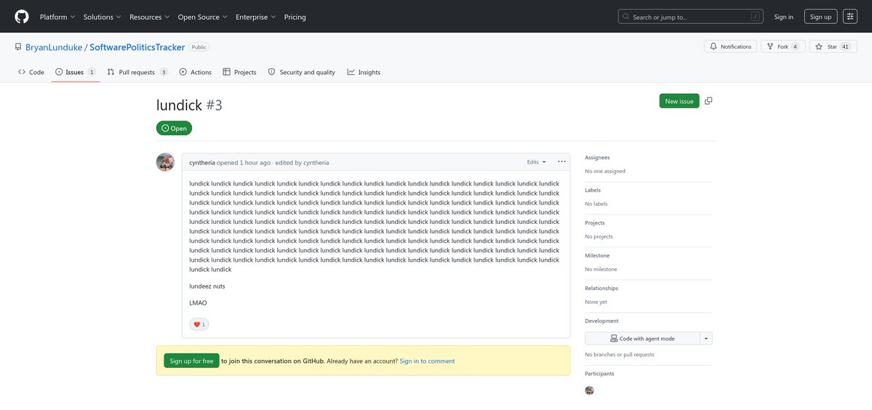Screen dimensions: 872x410
Task: Click the Sign in link
Action: click(x=783, y=17)
